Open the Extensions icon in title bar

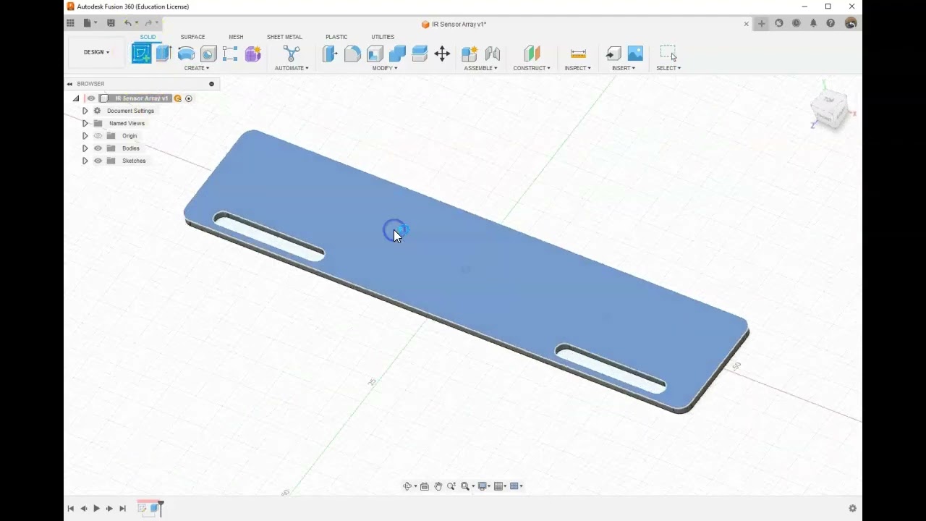point(779,23)
